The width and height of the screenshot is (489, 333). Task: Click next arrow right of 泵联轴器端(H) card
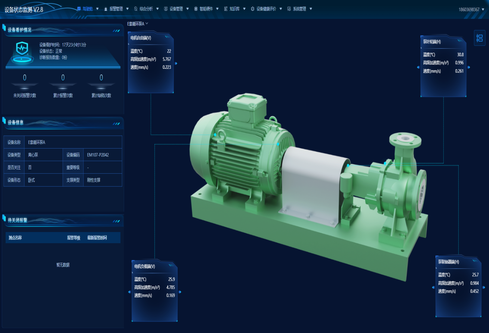click(x=484, y=288)
